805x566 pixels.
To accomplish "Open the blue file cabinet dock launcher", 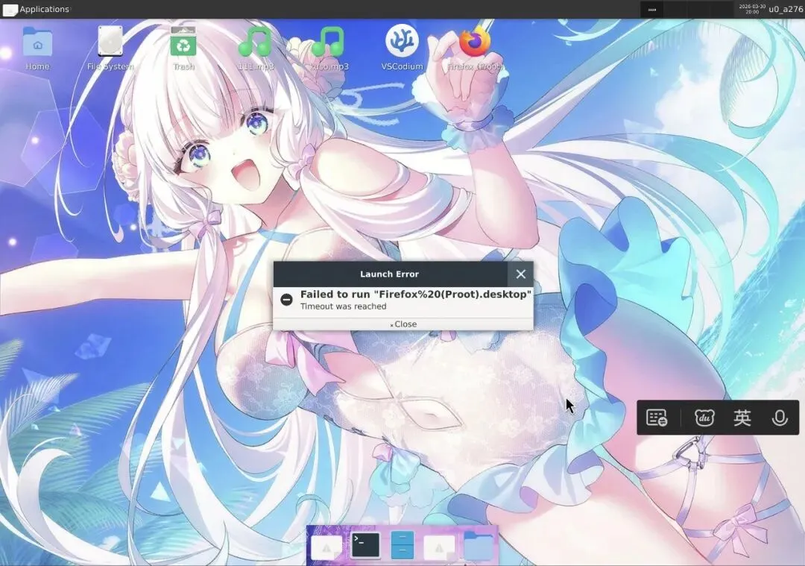I will [x=402, y=545].
